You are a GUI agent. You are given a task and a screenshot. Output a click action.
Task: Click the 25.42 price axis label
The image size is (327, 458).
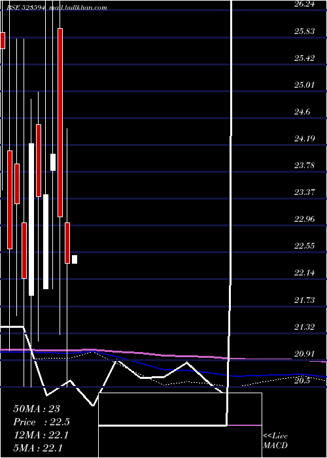[x=304, y=58]
